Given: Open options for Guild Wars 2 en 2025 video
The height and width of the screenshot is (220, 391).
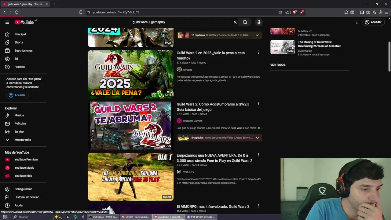Looking at the screenshot, I should click(x=258, y=53).
